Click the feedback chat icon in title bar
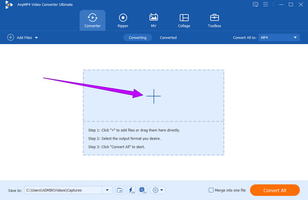The width and height of the screenshot is (308, 200). 255,4
